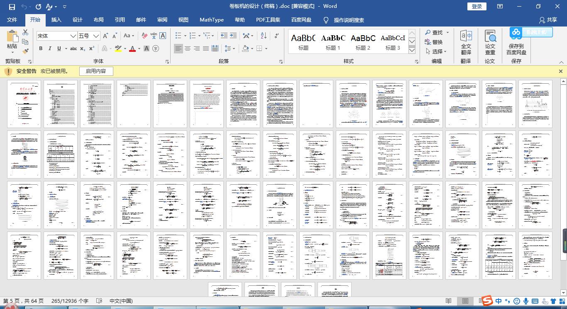
Task: Click the 登录 sign-in button
Action: 477,6
